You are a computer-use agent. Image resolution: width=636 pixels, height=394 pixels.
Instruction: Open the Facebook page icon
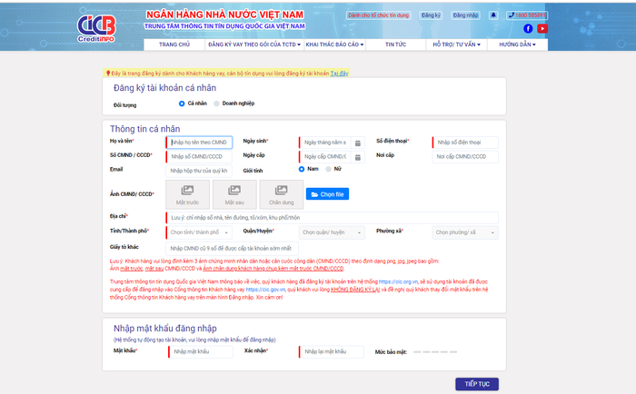528,29
